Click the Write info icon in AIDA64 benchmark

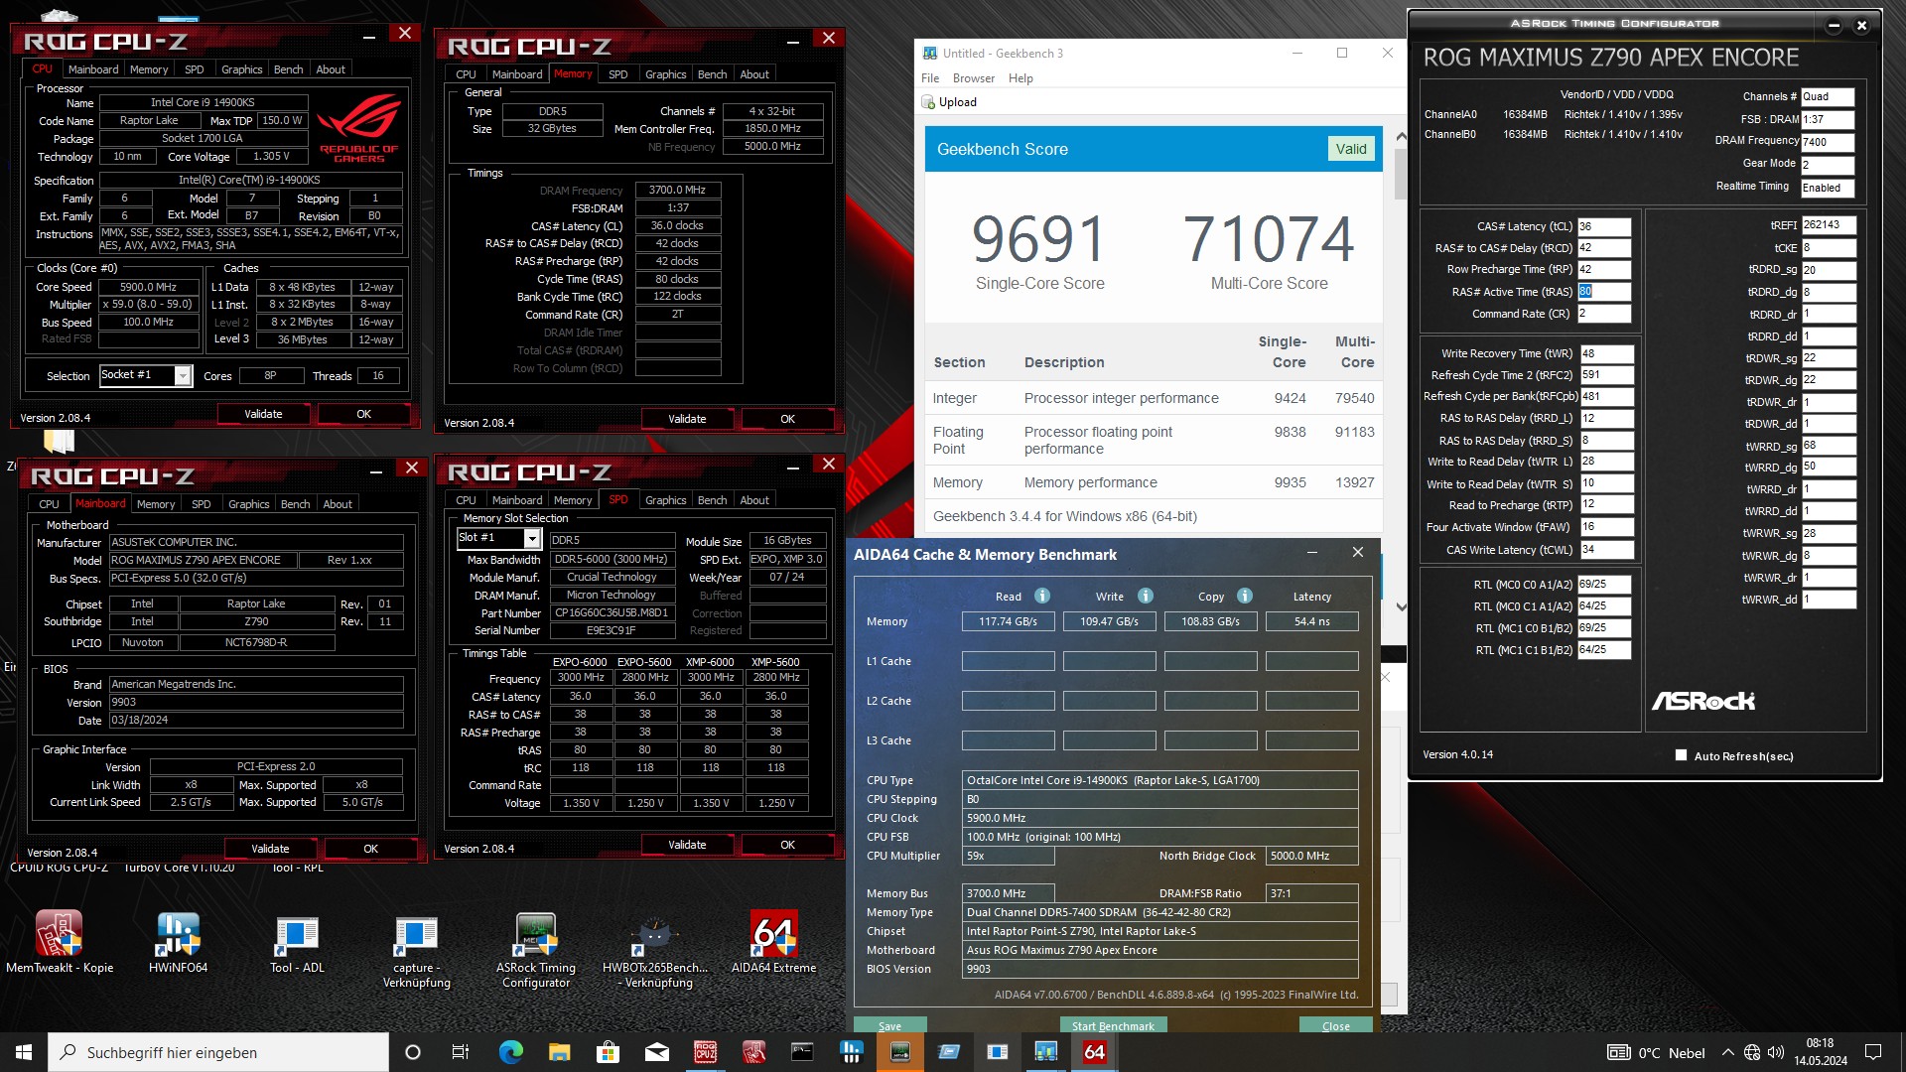pyautogui.click(x=1146, y=596)
